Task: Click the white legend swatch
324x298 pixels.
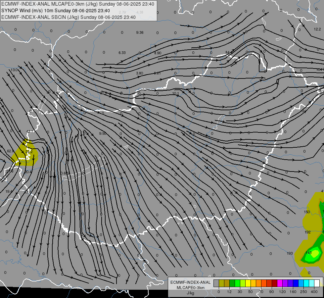Action: coord(317,283)
